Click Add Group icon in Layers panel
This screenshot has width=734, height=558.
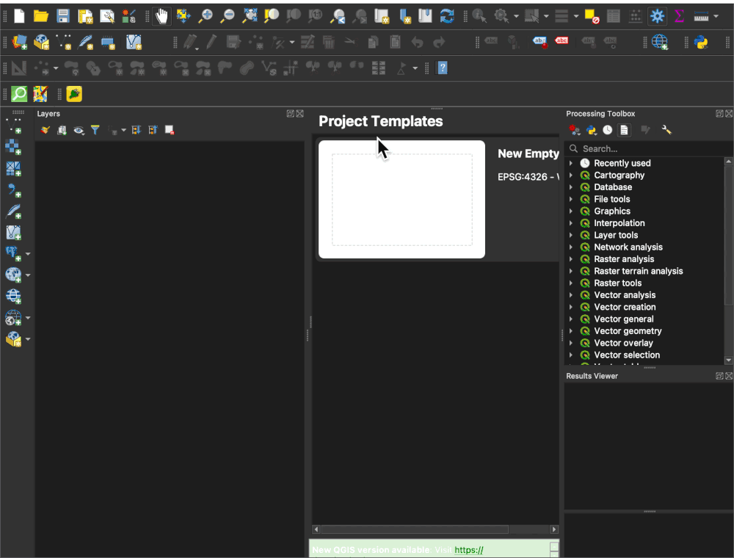[x=62, y=130]
